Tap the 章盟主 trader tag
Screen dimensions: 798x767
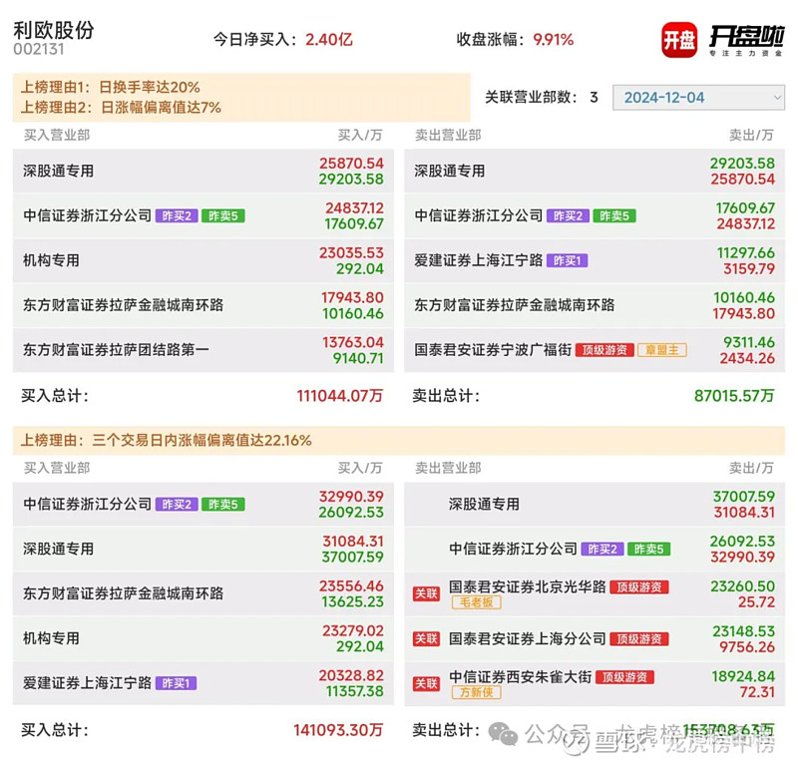pyautogui.click(x=662, y=350)
